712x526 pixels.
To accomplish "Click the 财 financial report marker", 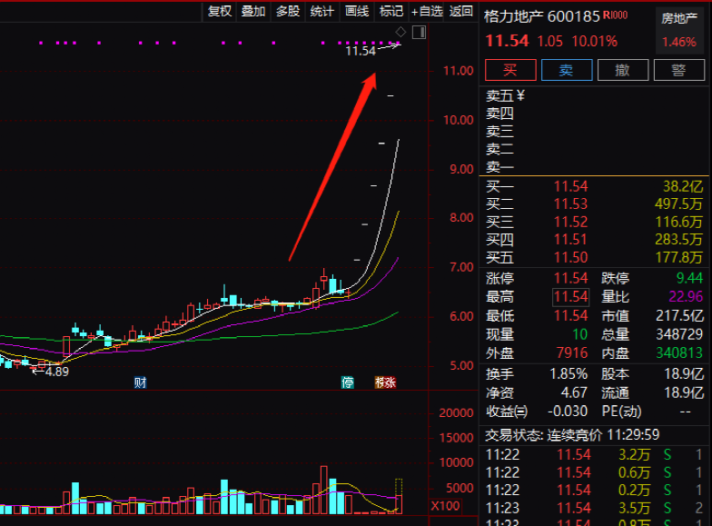I will coord(140,382).
